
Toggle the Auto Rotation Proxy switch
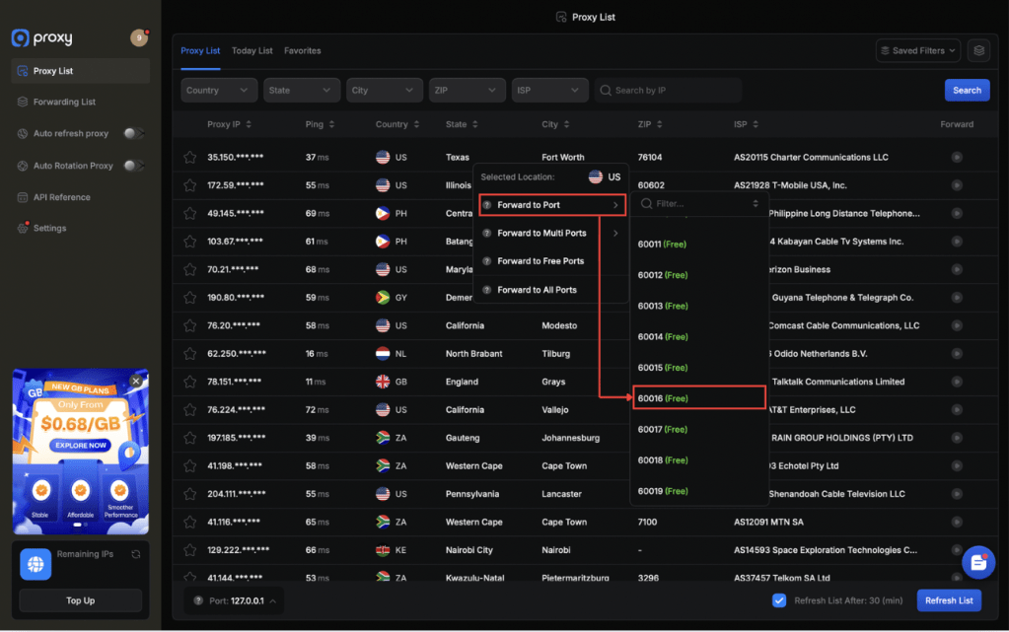click(x=133, y=166)
